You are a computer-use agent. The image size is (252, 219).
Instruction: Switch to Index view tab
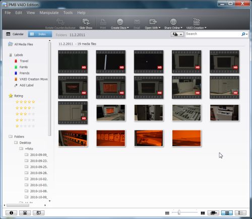(40, 34)
